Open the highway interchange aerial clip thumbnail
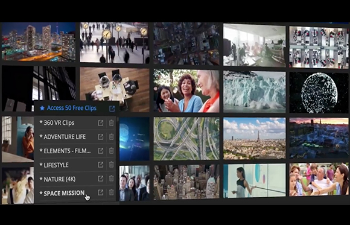 point(186,139)
